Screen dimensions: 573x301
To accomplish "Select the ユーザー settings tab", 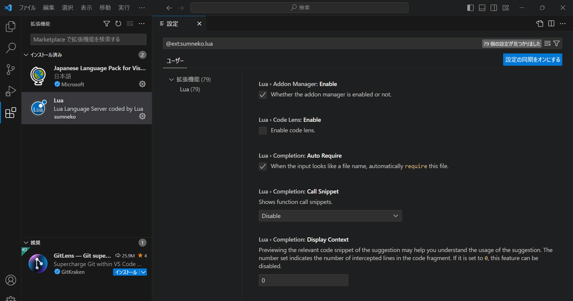I will point(175,61).
